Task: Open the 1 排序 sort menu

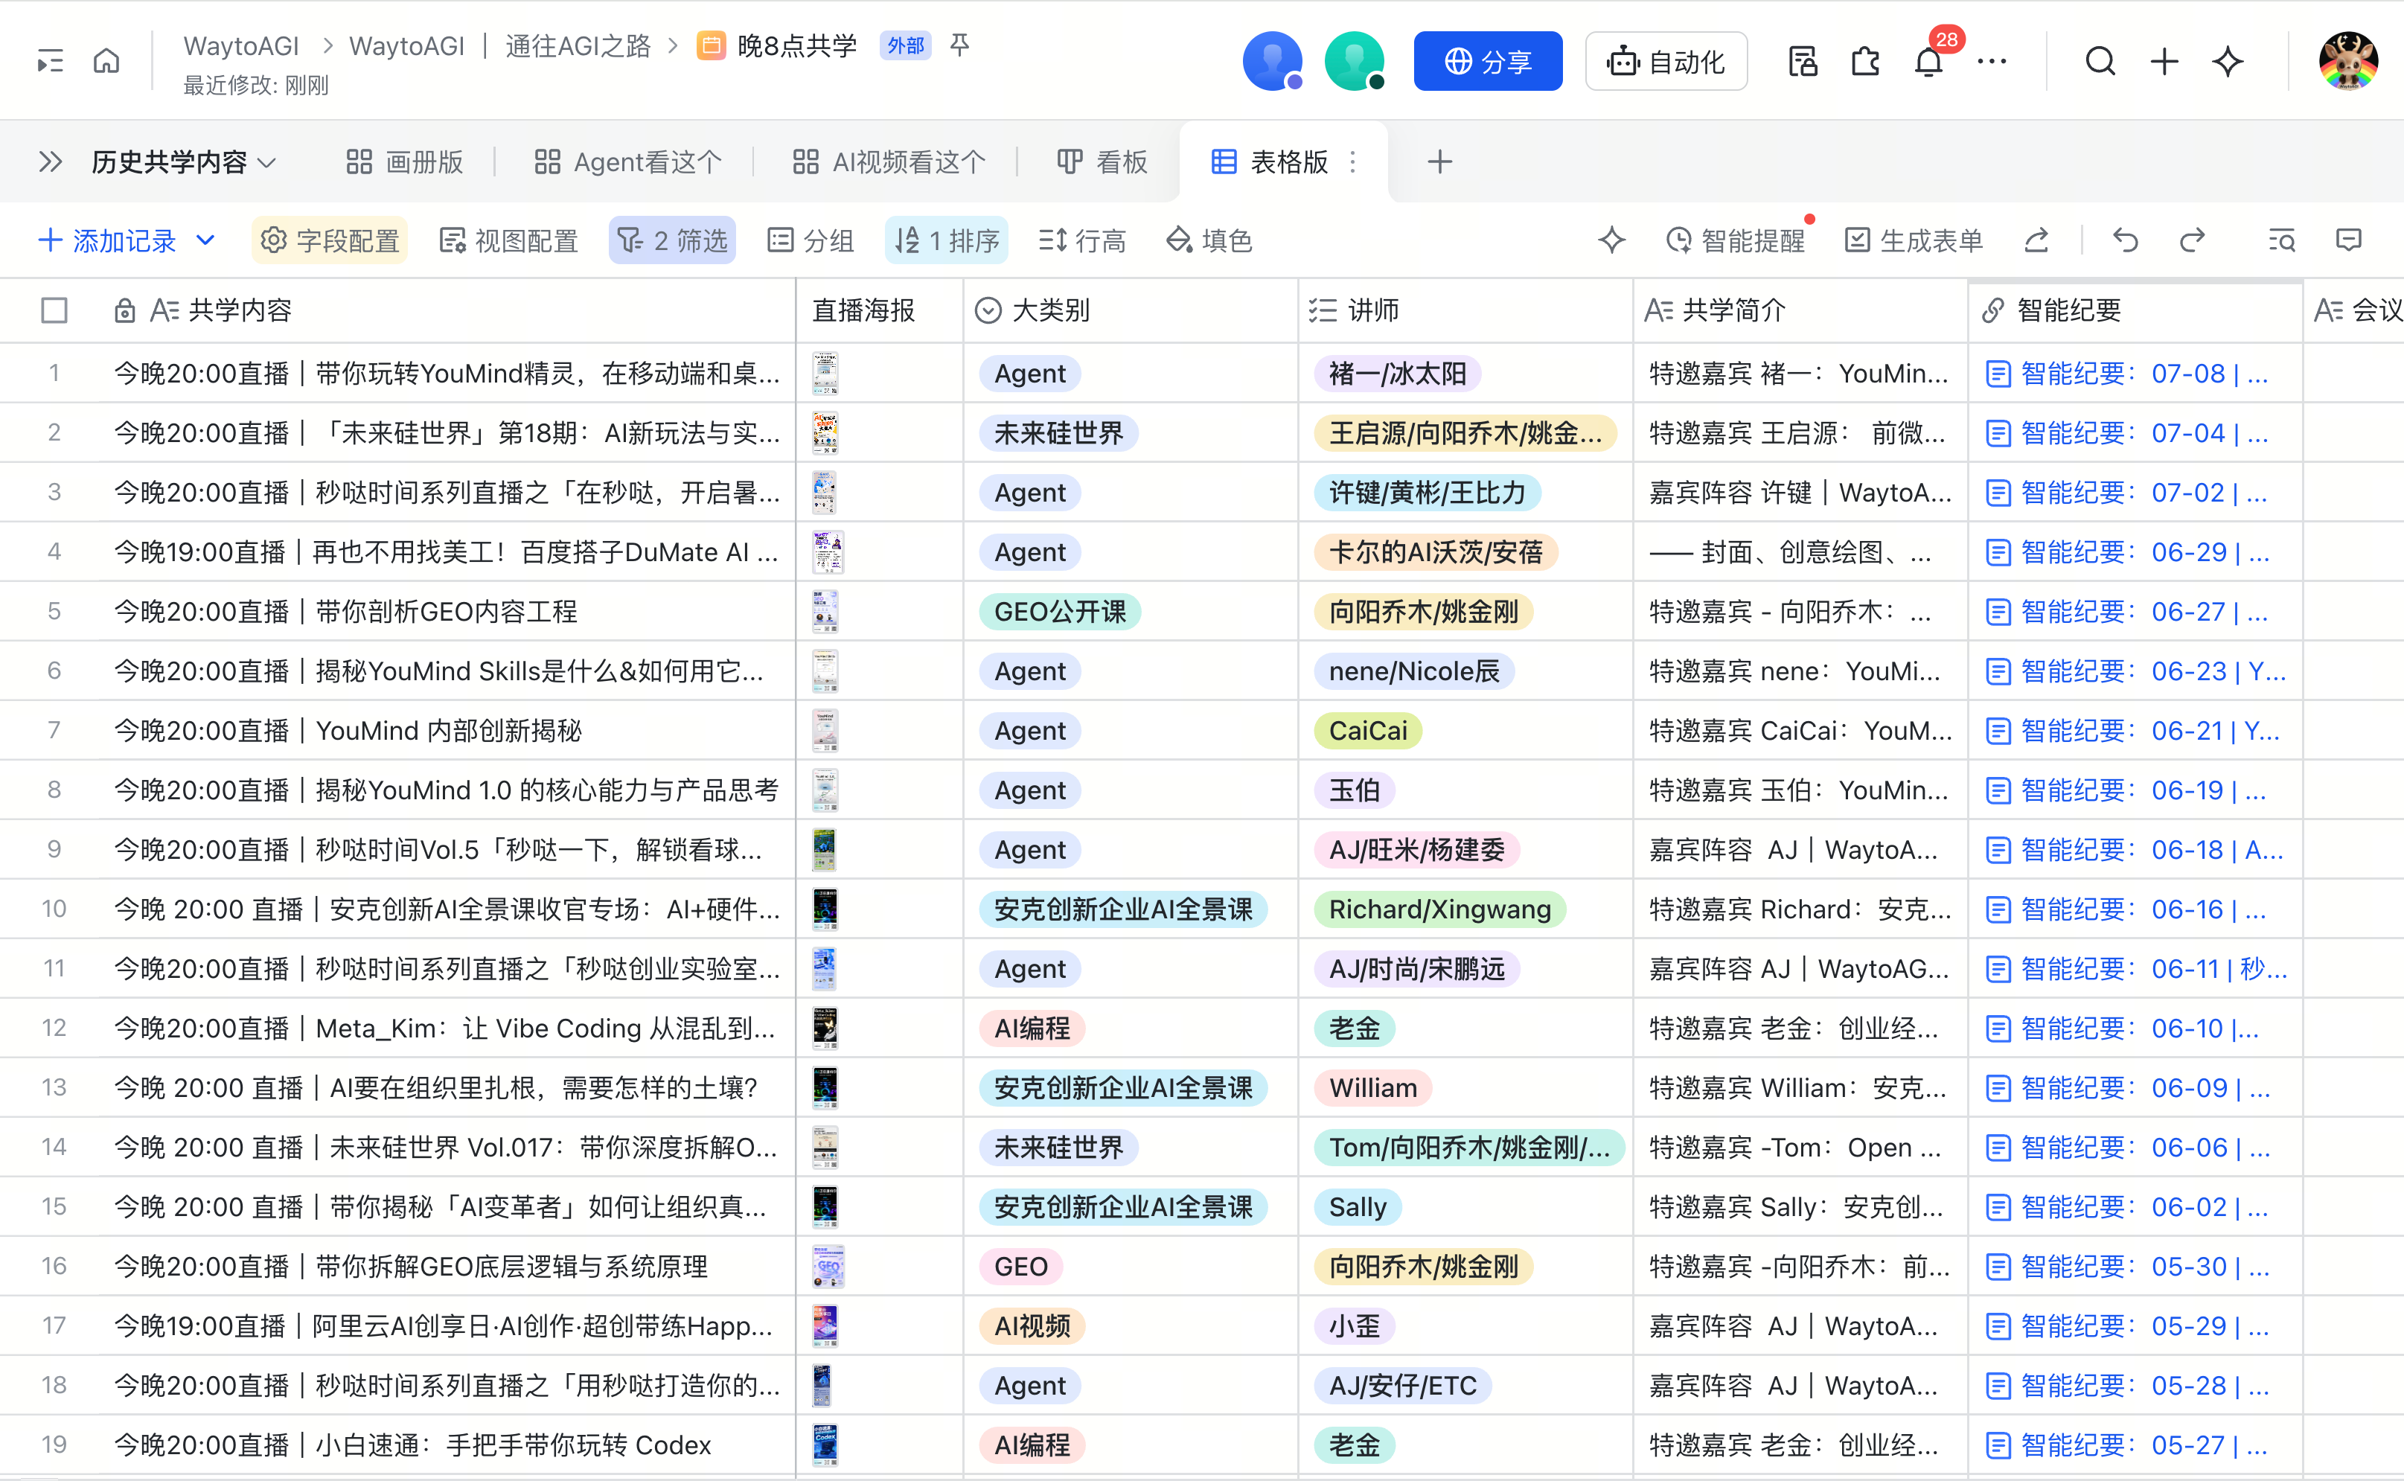Action: click(946, 240)
